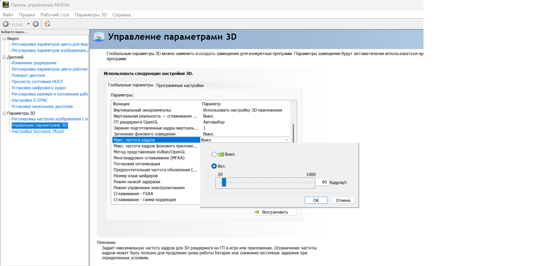537x266 pixels.
Task: Select the Размер кэша шейдеров row
Action: click(156, 176)
